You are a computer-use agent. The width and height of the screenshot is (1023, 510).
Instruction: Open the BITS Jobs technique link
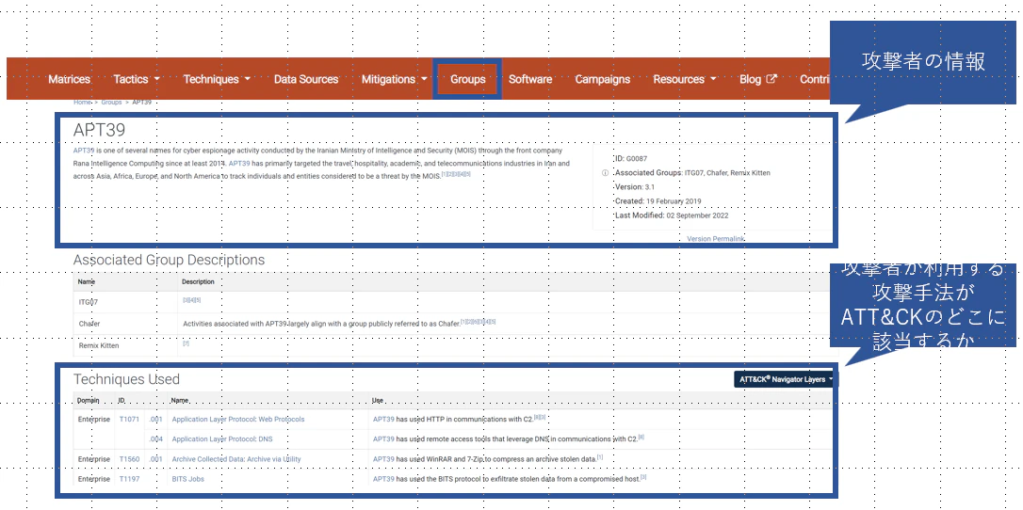pyautogui.click(x=187, y=479)
